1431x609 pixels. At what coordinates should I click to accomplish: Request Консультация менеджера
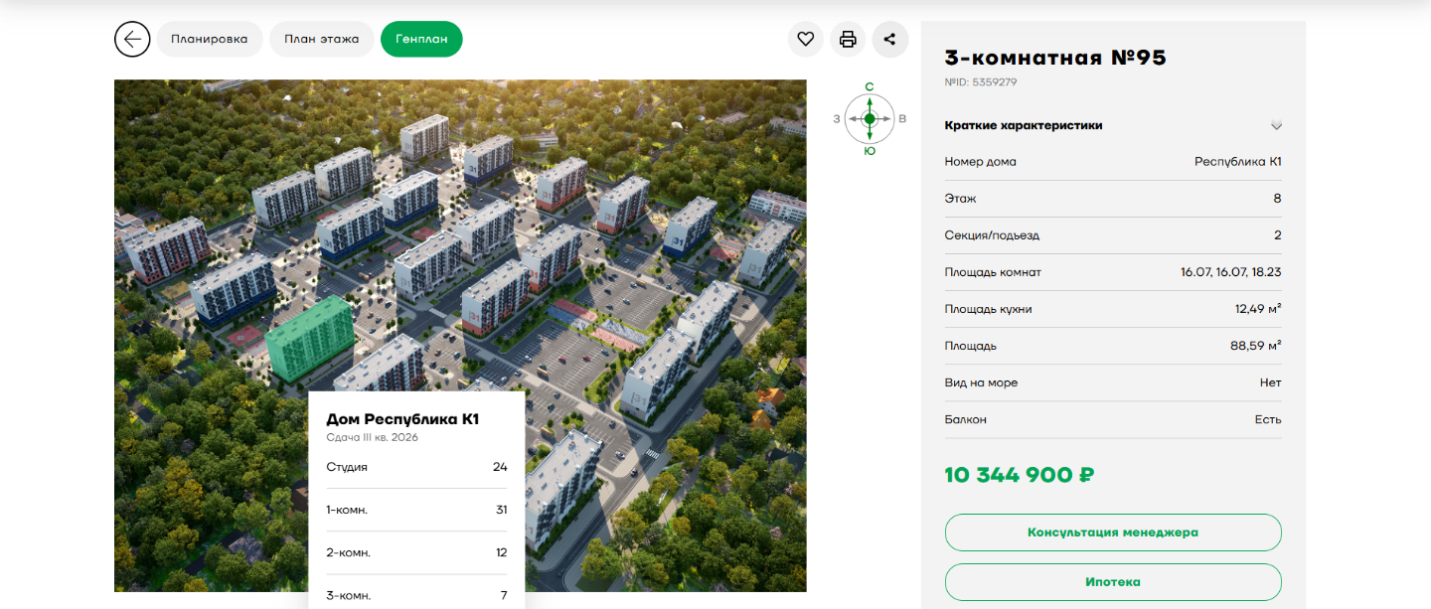point(1112,533)
